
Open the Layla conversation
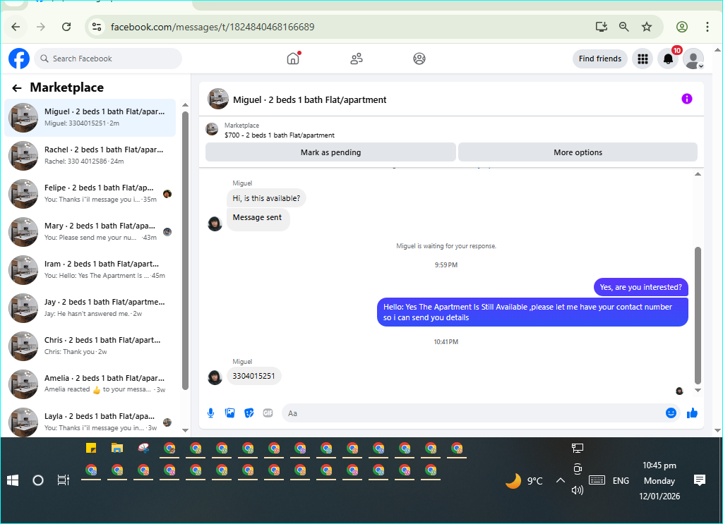click(90, 421)
